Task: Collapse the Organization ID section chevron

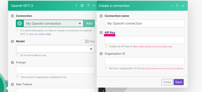Action: click(101, 54)
